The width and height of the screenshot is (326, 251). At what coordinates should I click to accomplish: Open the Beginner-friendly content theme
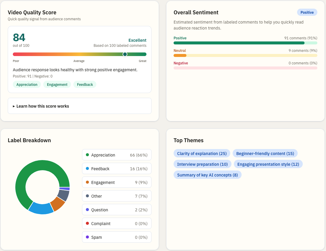(265, 153)
